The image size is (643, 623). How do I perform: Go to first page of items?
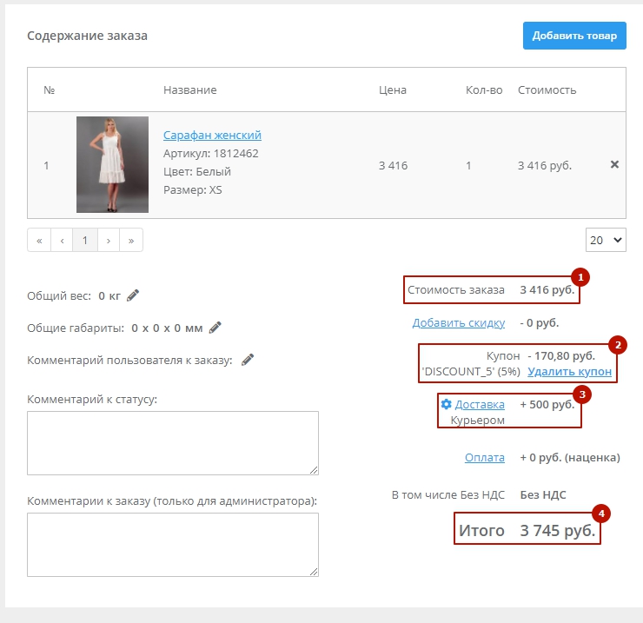39,240
